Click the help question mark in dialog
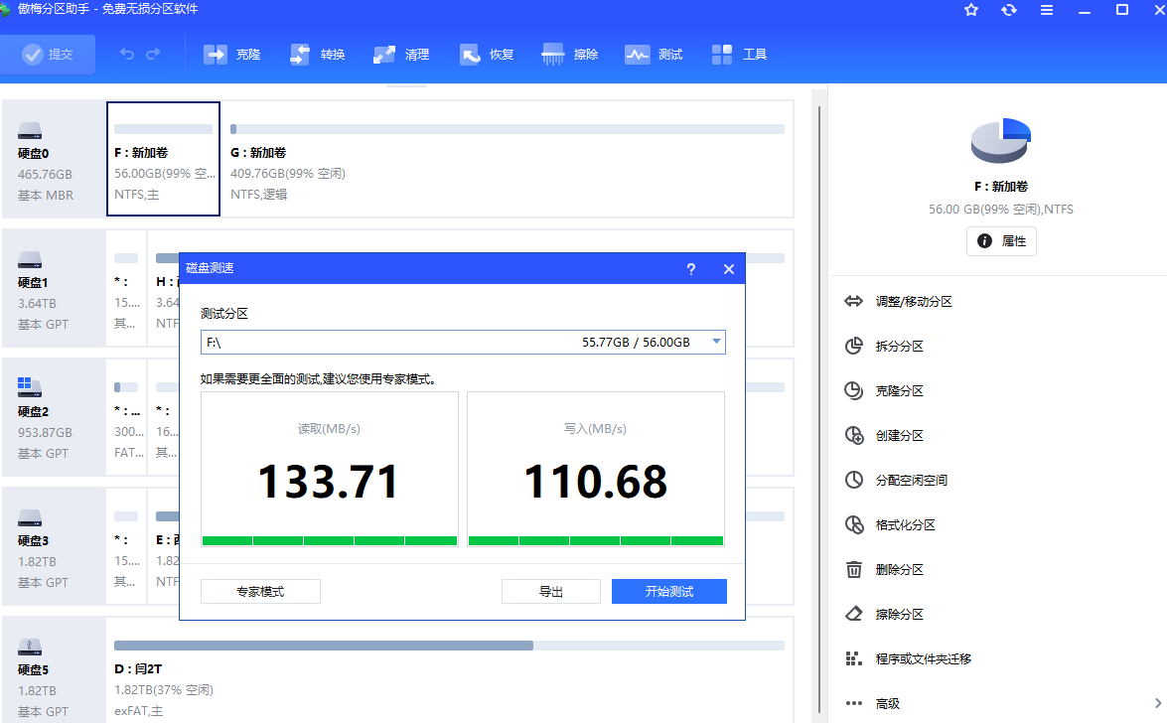 click(x=690, y=269)
